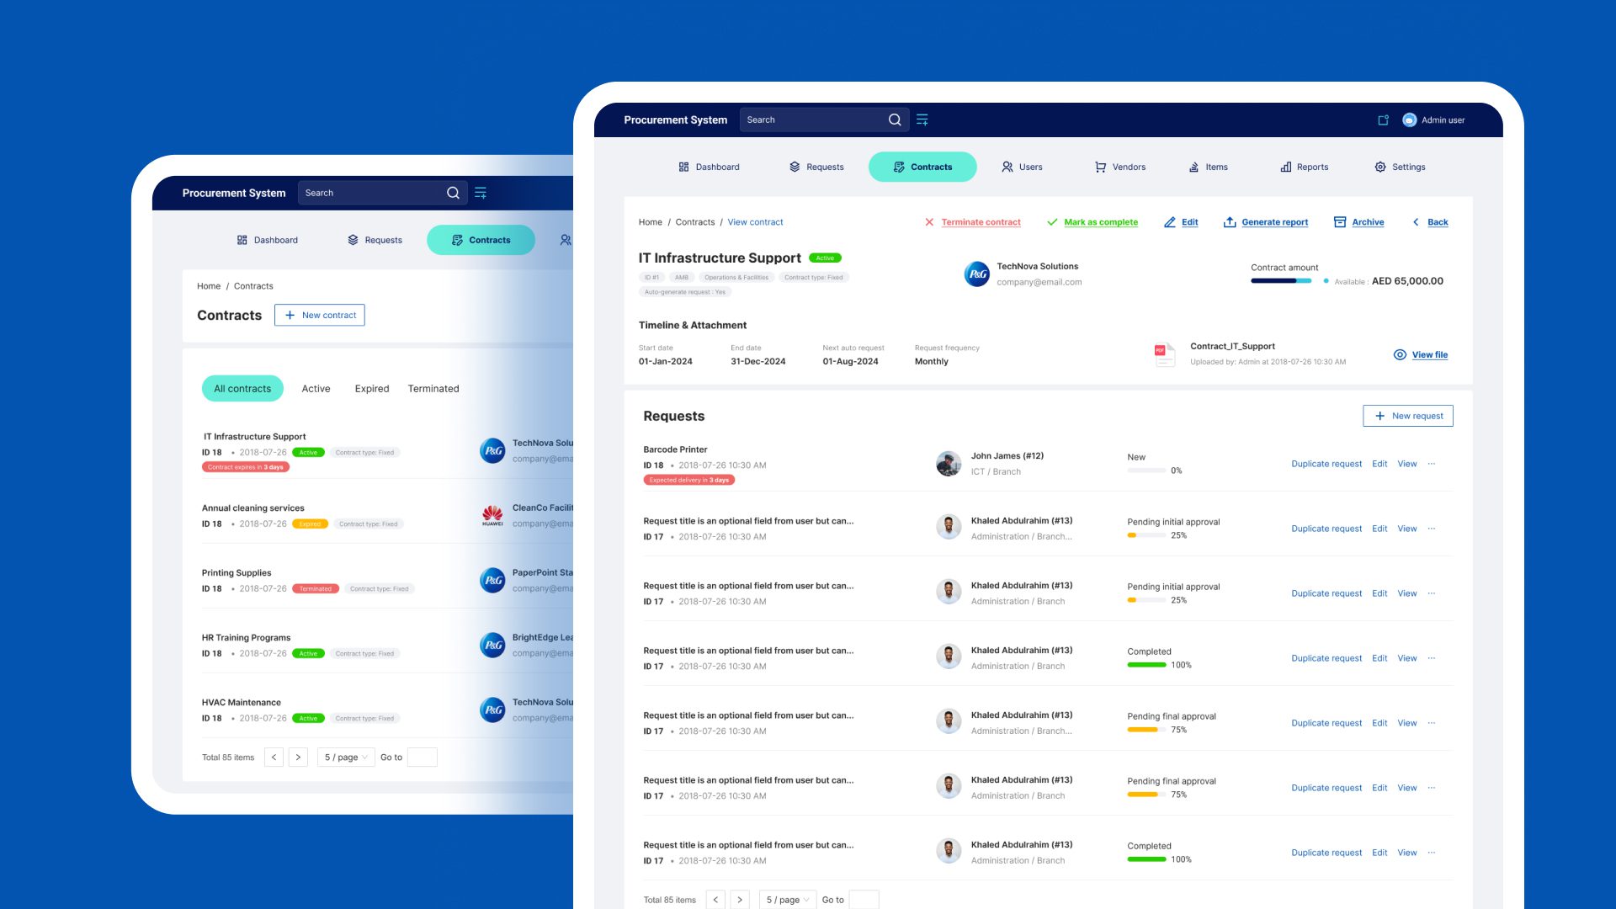Click the Contracts breadcrumb in front window
This screenshot has width=1616, height=909.
point(695,222)
